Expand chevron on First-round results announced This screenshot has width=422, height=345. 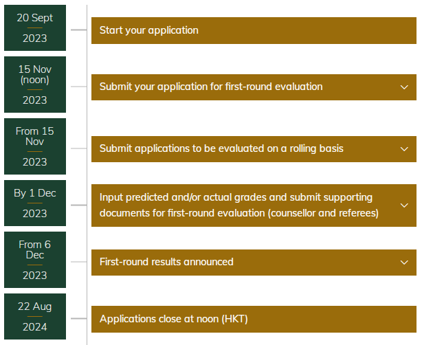click(404, 263)
